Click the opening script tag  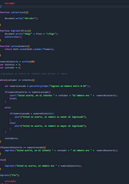pyautogui.click(x=10, y=3)
